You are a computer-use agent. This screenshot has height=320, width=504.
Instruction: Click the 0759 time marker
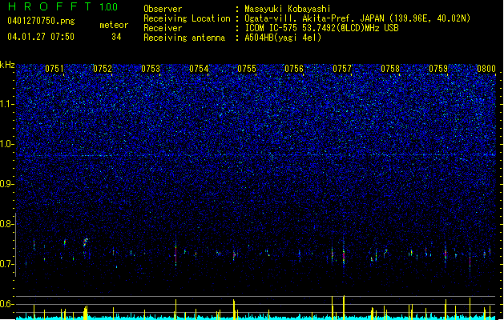438,69
